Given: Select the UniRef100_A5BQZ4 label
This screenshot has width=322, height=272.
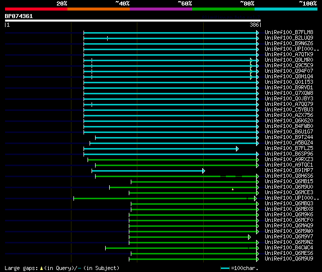Looking at the screenshot, I should point(289,143).
